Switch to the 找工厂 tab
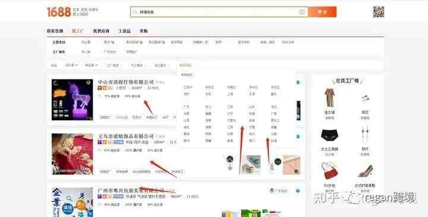428x217 pixels. pyautogui.click(x=78, y=31)
